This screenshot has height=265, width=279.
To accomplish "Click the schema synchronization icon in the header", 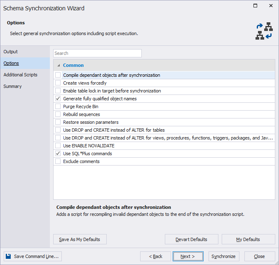I will point(264,31).
